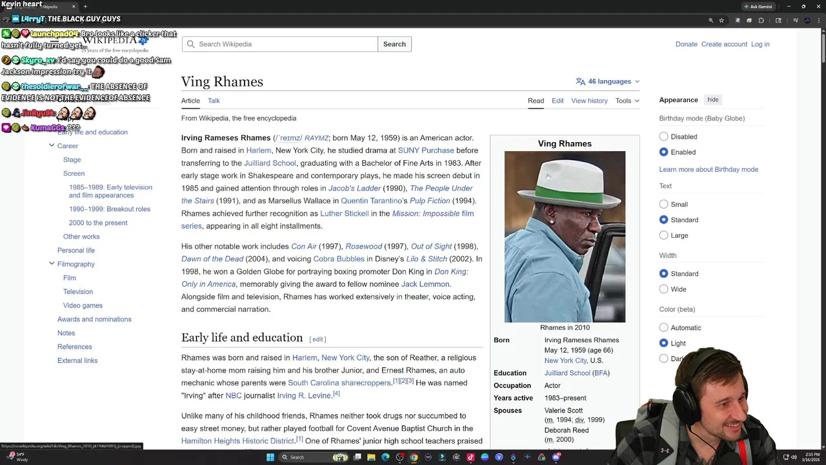826x465 pixels.
Task: Set text size to Standard
Action: [663, 220]
